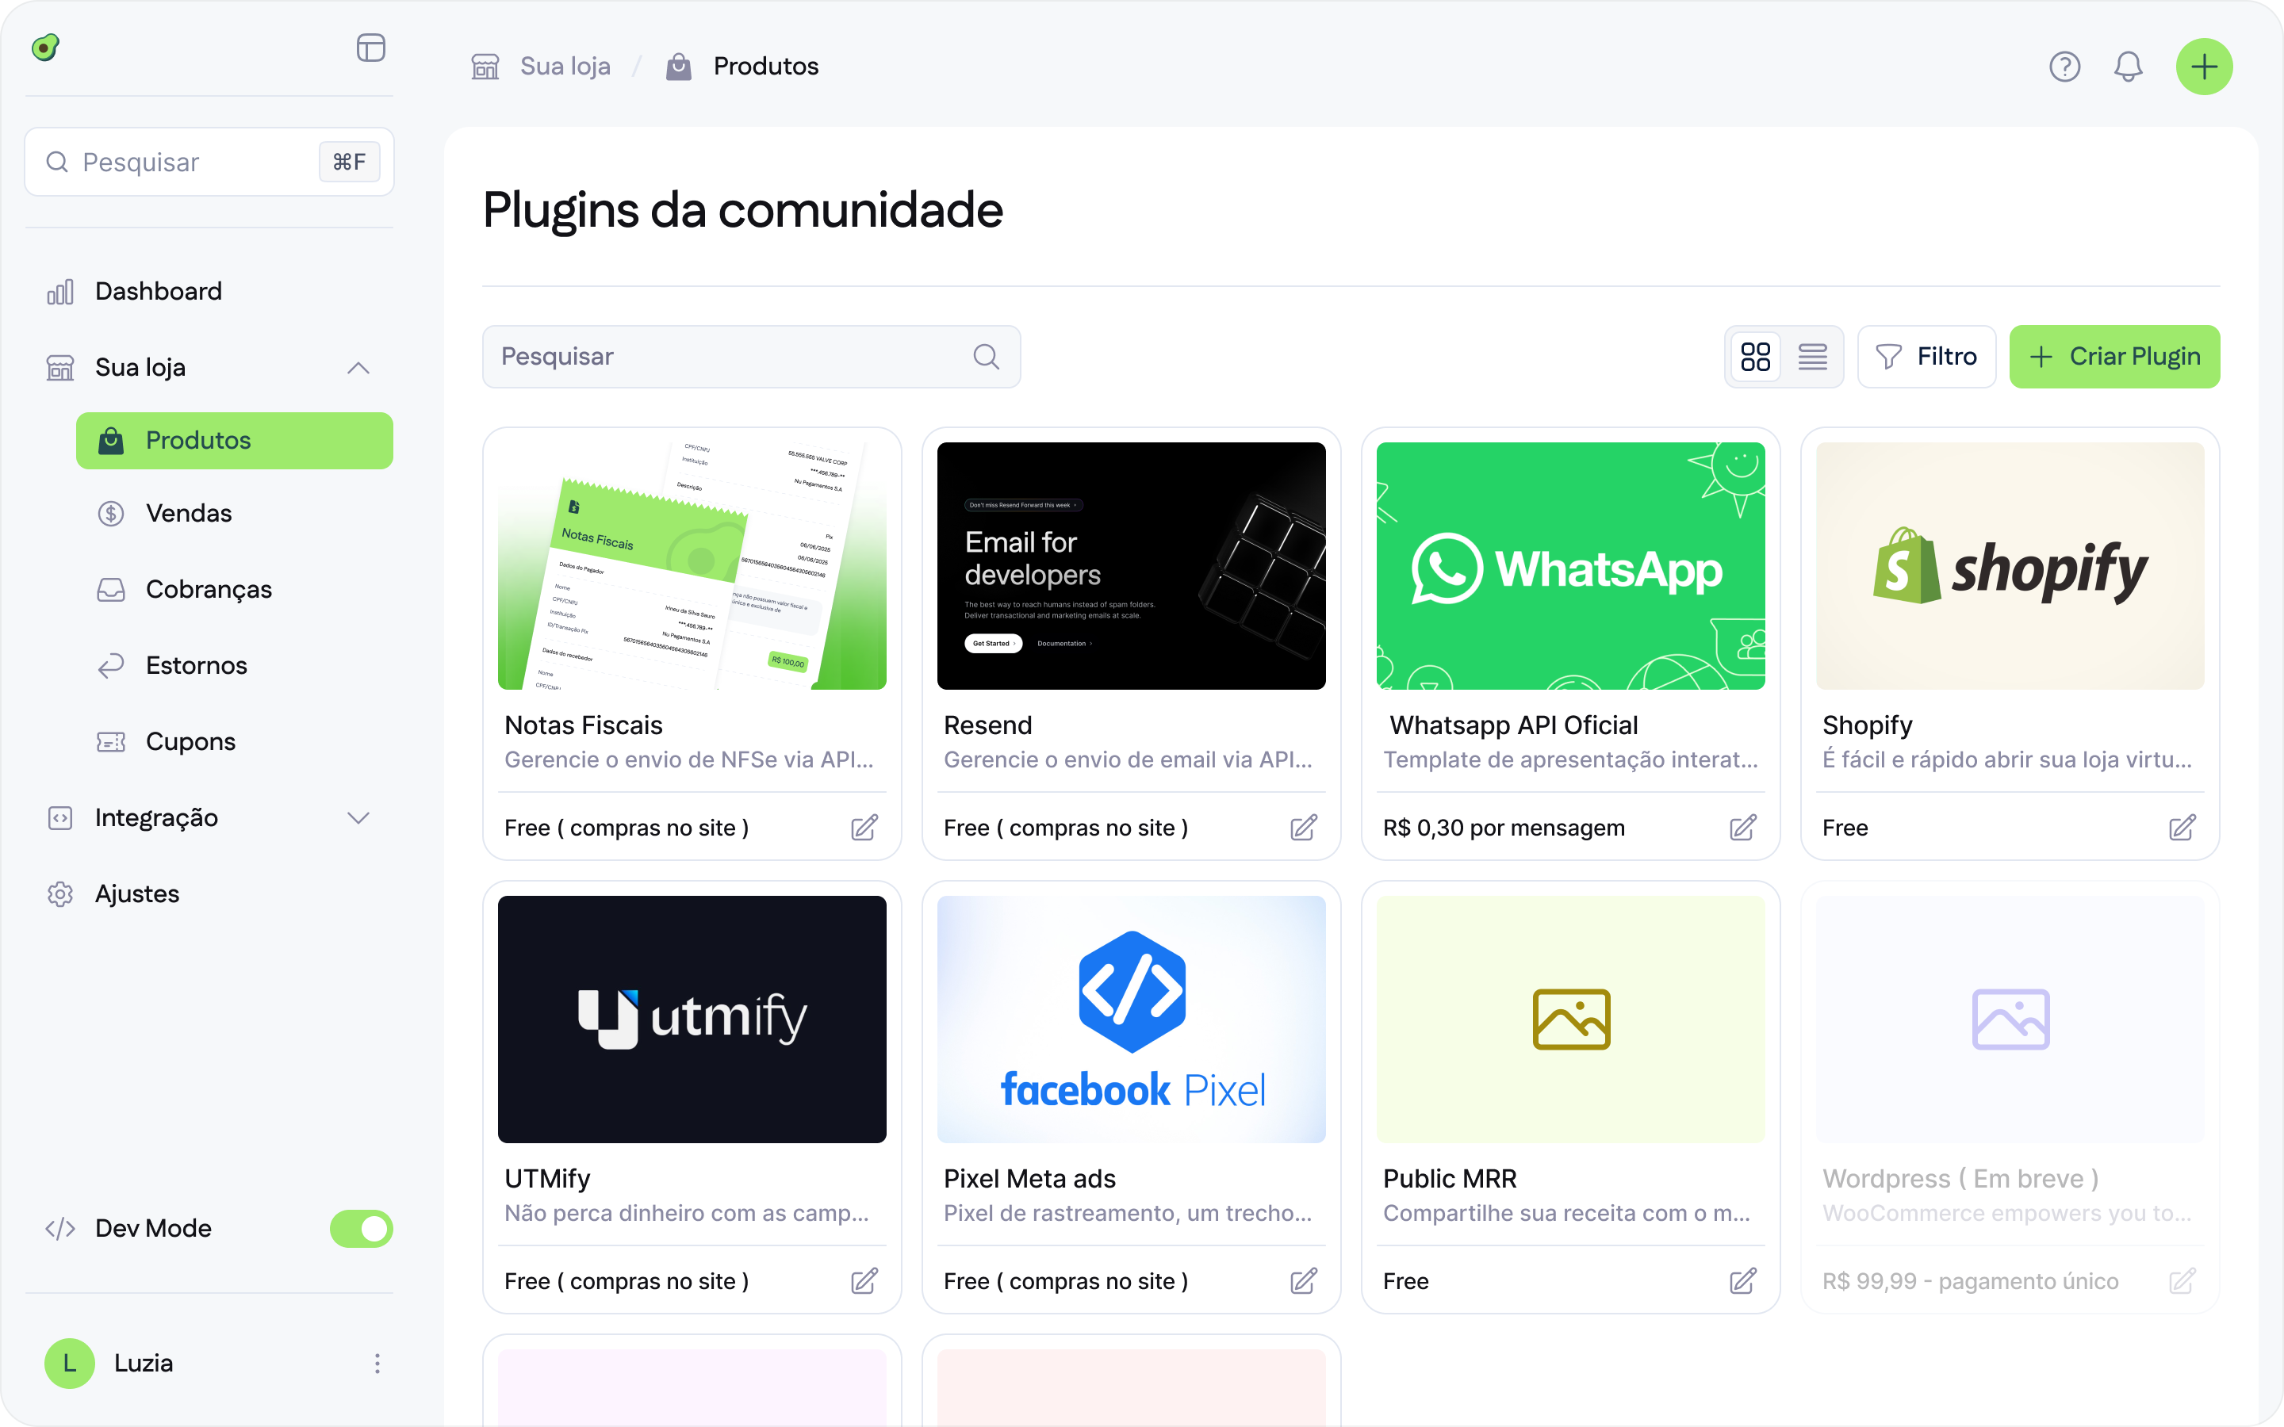
Task: Switch plugin display to grid view
Action: coord(1754,356)
